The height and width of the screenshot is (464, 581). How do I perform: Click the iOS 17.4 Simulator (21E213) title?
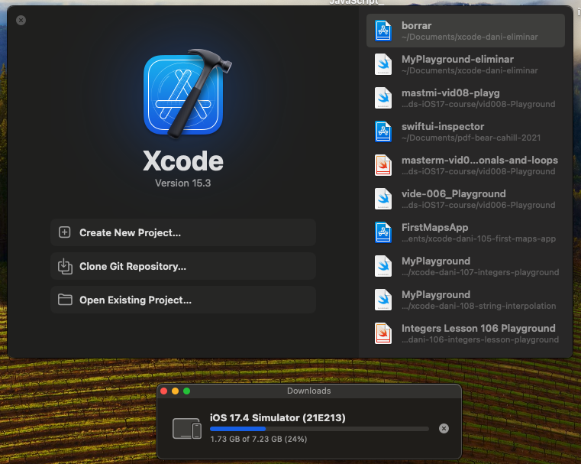[x=278, y=417]
